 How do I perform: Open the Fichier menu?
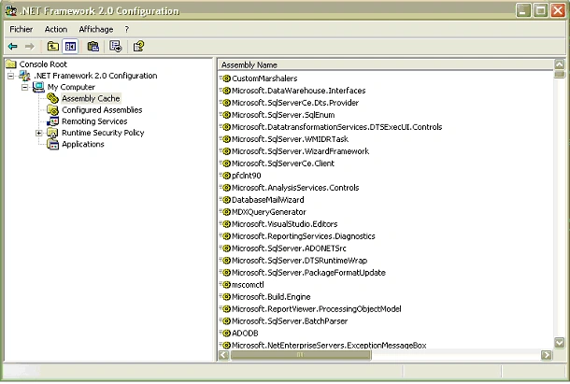pos(21,29)
